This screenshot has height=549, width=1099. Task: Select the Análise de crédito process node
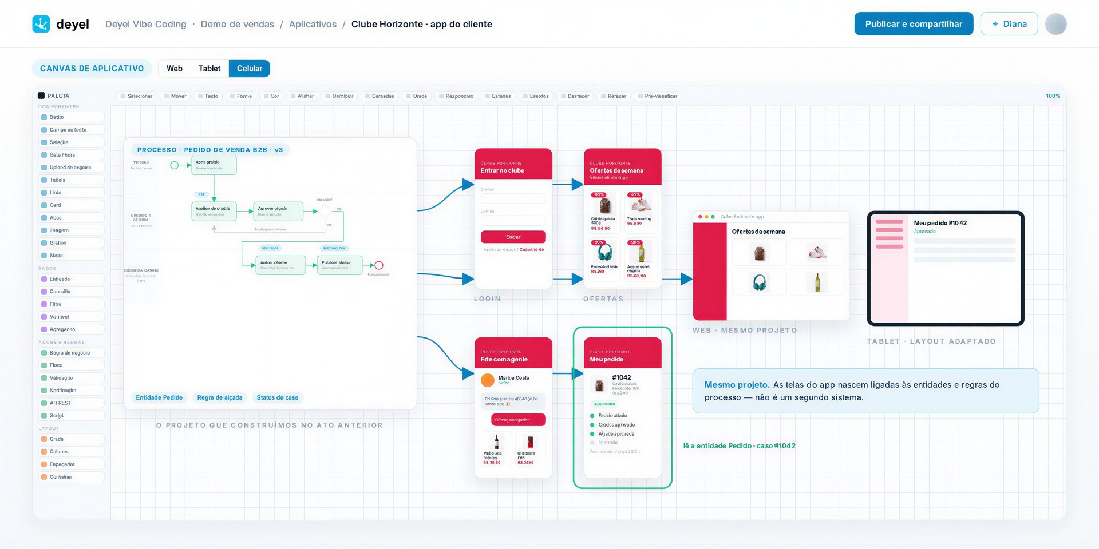click(214, 211)
